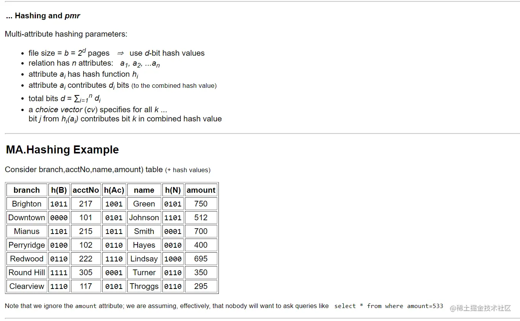
Task: Select the "h(N)" column header
Action: click(173, 190)
